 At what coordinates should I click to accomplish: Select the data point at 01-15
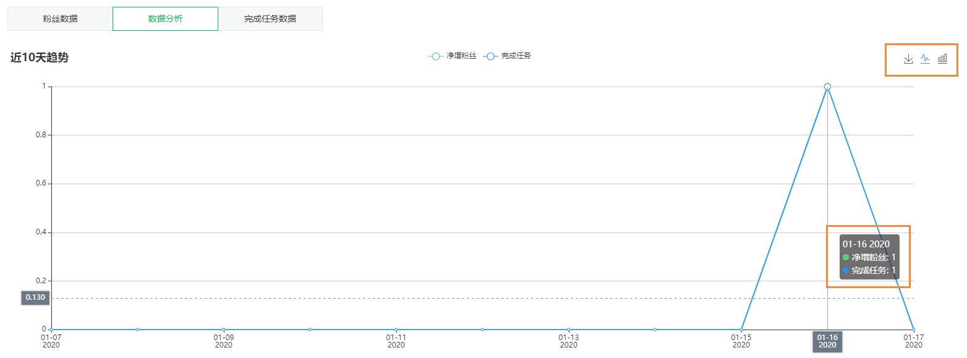coord(741,330)
